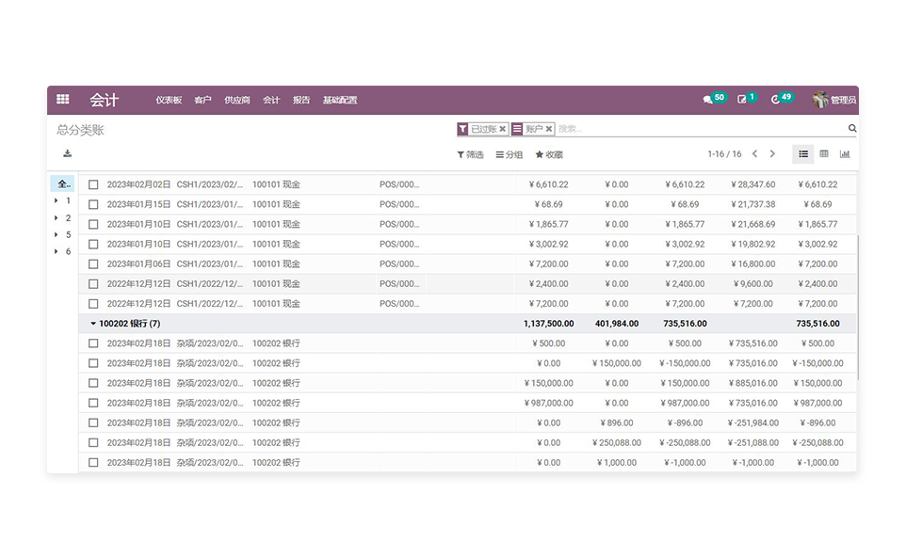Remove the 已过账 filter tag
The width and height of the screenshot is (906, 558).
pyautogui.click(x=503, y=129)
